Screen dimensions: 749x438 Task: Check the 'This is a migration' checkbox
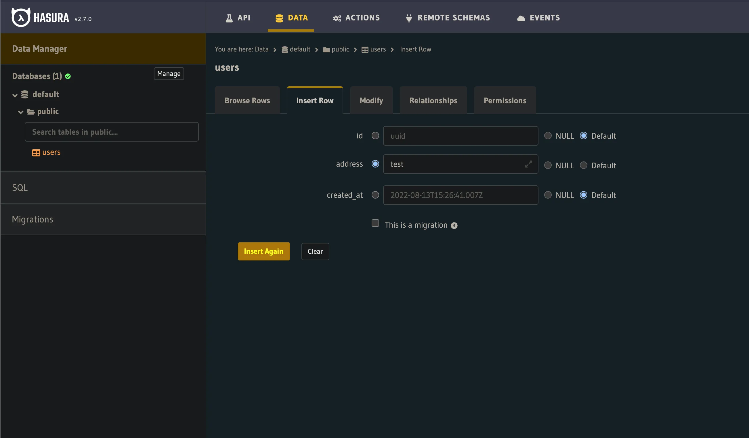(375, 223)
